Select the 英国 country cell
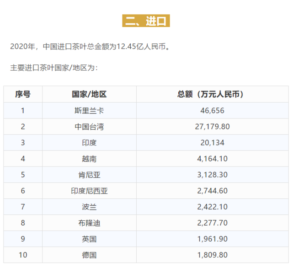Screen dimensions: 293x266 pyautogui.click(x=89, y=239)
